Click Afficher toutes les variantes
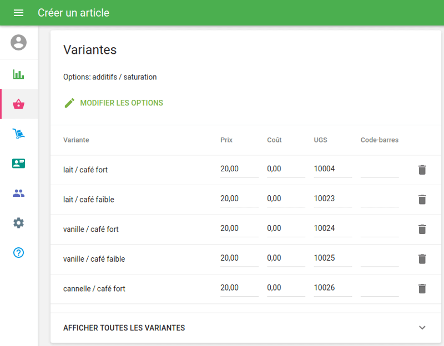Screen dimensions: 444x346 pos(123,328)
